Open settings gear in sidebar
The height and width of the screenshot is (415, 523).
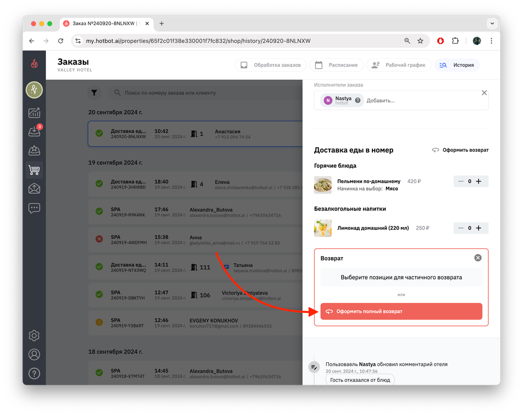click(34, 336)
